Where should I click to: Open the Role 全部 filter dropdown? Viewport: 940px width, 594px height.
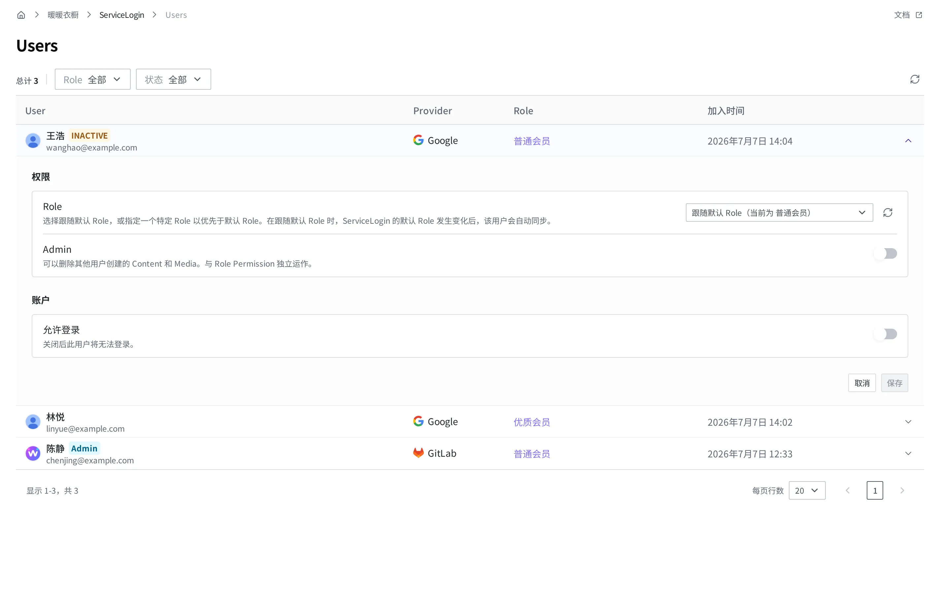pyautogui.click(x=92, y=79)
